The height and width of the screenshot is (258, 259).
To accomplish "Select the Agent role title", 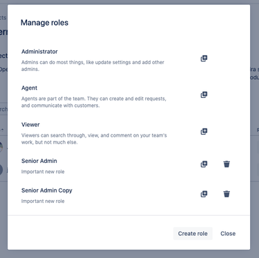I will pos(29,88).
